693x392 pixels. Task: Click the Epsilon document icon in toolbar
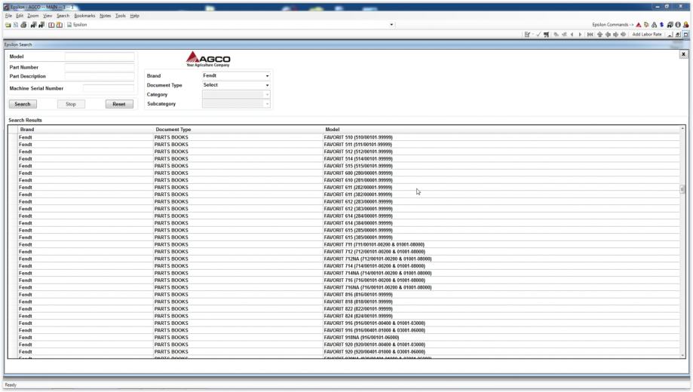tap(69, 25)
